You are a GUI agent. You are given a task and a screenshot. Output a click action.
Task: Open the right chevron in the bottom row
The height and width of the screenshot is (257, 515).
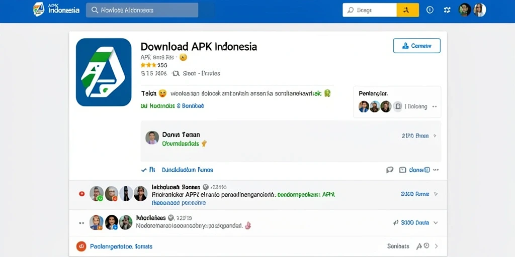pyautogui.click(x=437, y=246)
